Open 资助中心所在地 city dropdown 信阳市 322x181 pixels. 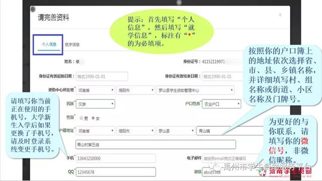[135, 90]
